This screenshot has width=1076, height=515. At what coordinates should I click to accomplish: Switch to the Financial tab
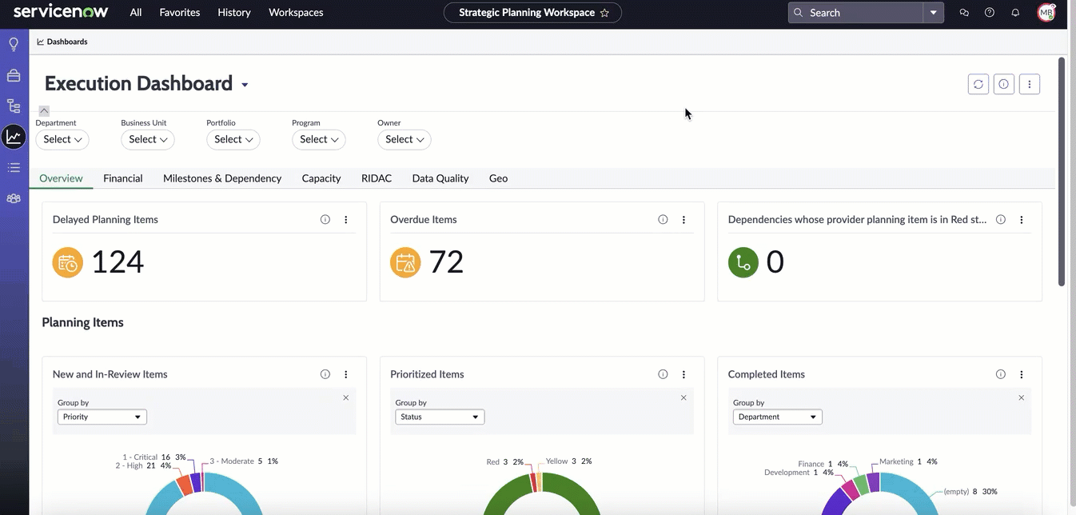coord(123,178)
